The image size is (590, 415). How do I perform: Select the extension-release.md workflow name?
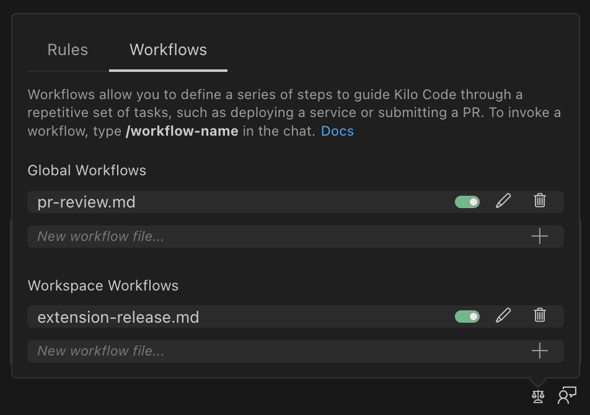118,317
